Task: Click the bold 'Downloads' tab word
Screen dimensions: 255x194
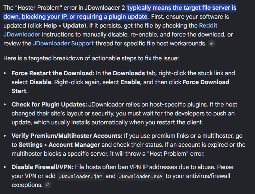Action: (x=129, y=73)
